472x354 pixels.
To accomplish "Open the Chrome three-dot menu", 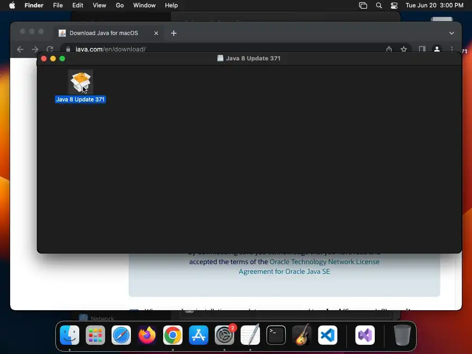I will [x=452, y=49].
